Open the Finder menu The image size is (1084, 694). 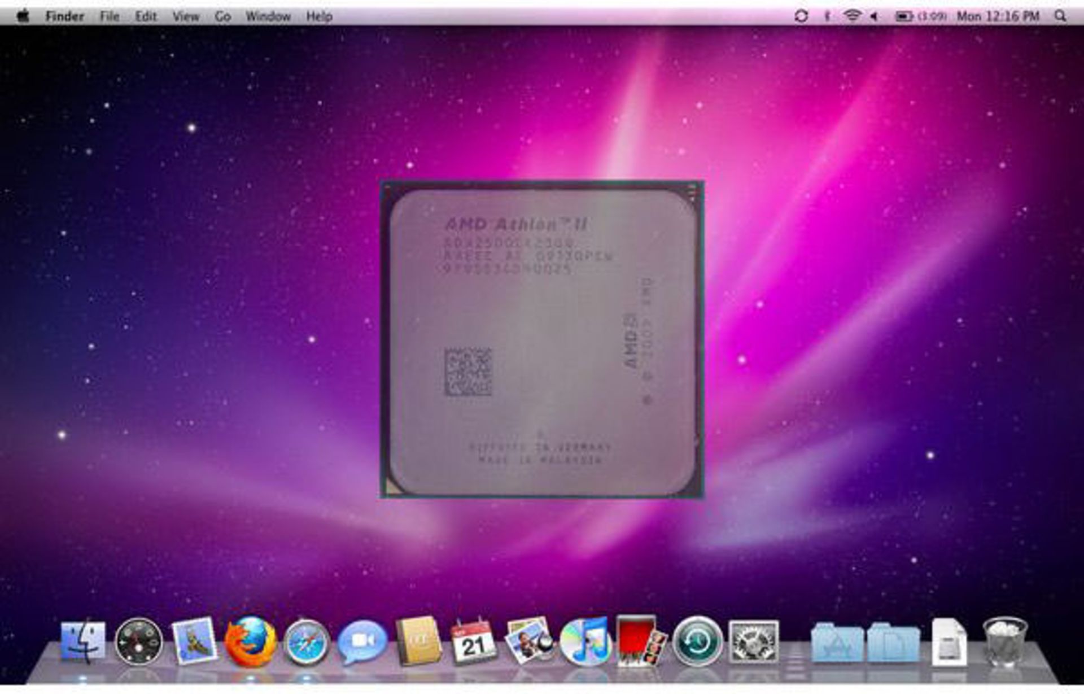[64, 16]
